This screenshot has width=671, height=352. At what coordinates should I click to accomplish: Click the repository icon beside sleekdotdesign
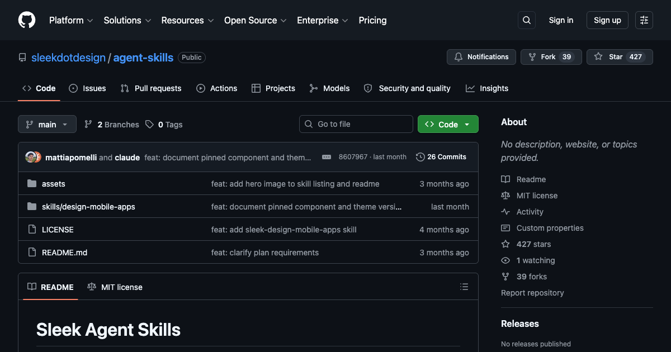tap(22, 58)
